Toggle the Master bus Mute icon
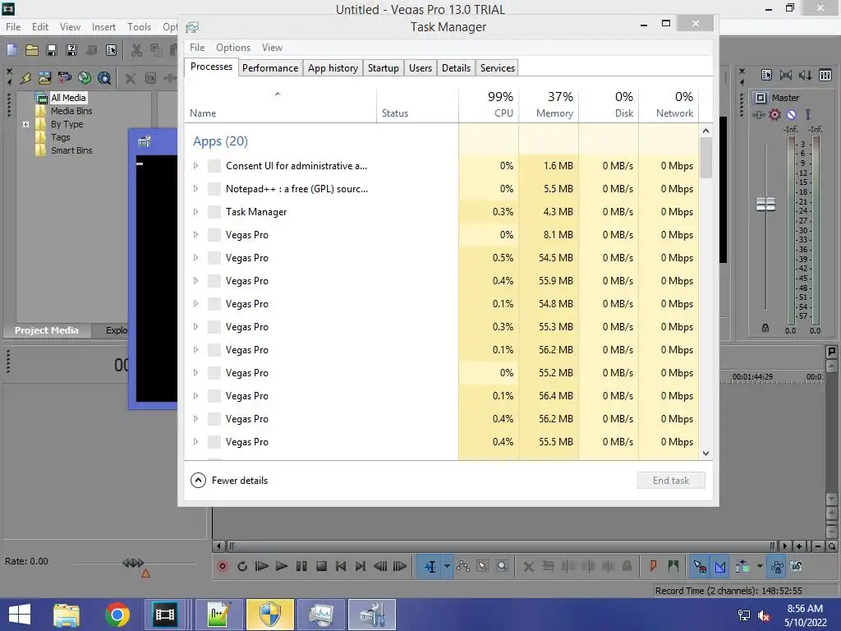The height and width of the screenshot is (631, 841). (791, 114)
